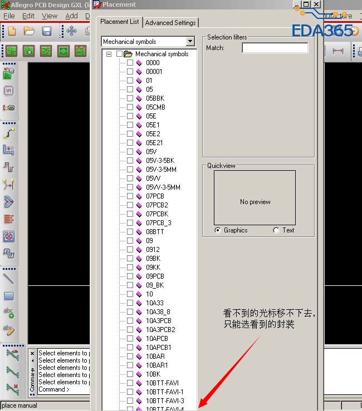Select tree item 08BTT

(x=155, y=232)
